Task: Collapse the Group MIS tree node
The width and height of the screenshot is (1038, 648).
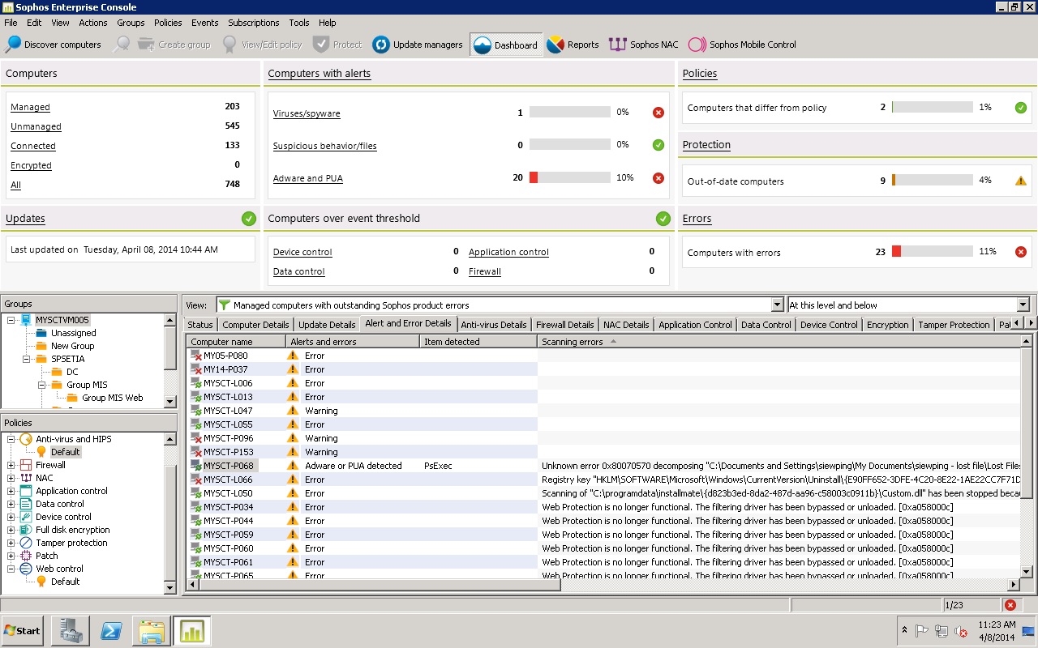Action: click(42, 385)
